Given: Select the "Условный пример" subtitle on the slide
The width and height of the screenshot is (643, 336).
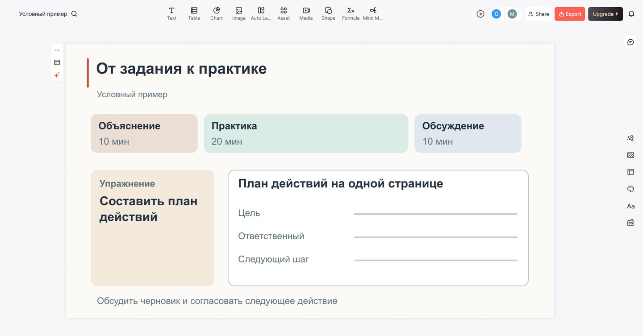Looking at the screenshot, I should click(x=132, y=95).
